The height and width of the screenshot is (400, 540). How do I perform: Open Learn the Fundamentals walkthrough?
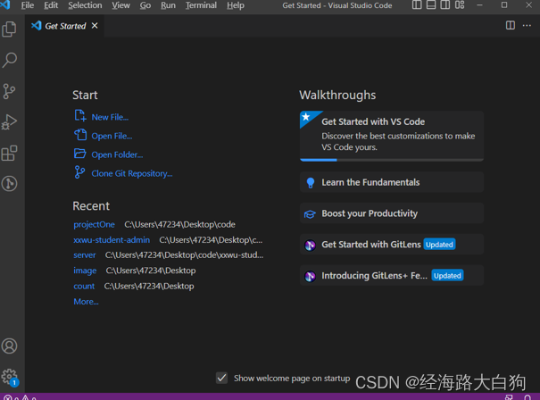point(392,182)
